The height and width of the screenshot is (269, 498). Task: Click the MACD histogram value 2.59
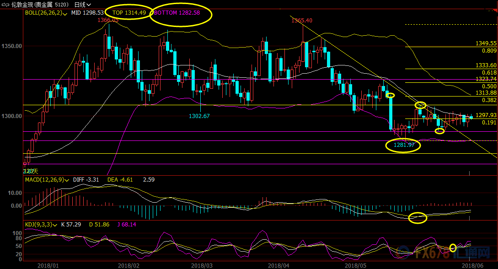tap(149, 179)
